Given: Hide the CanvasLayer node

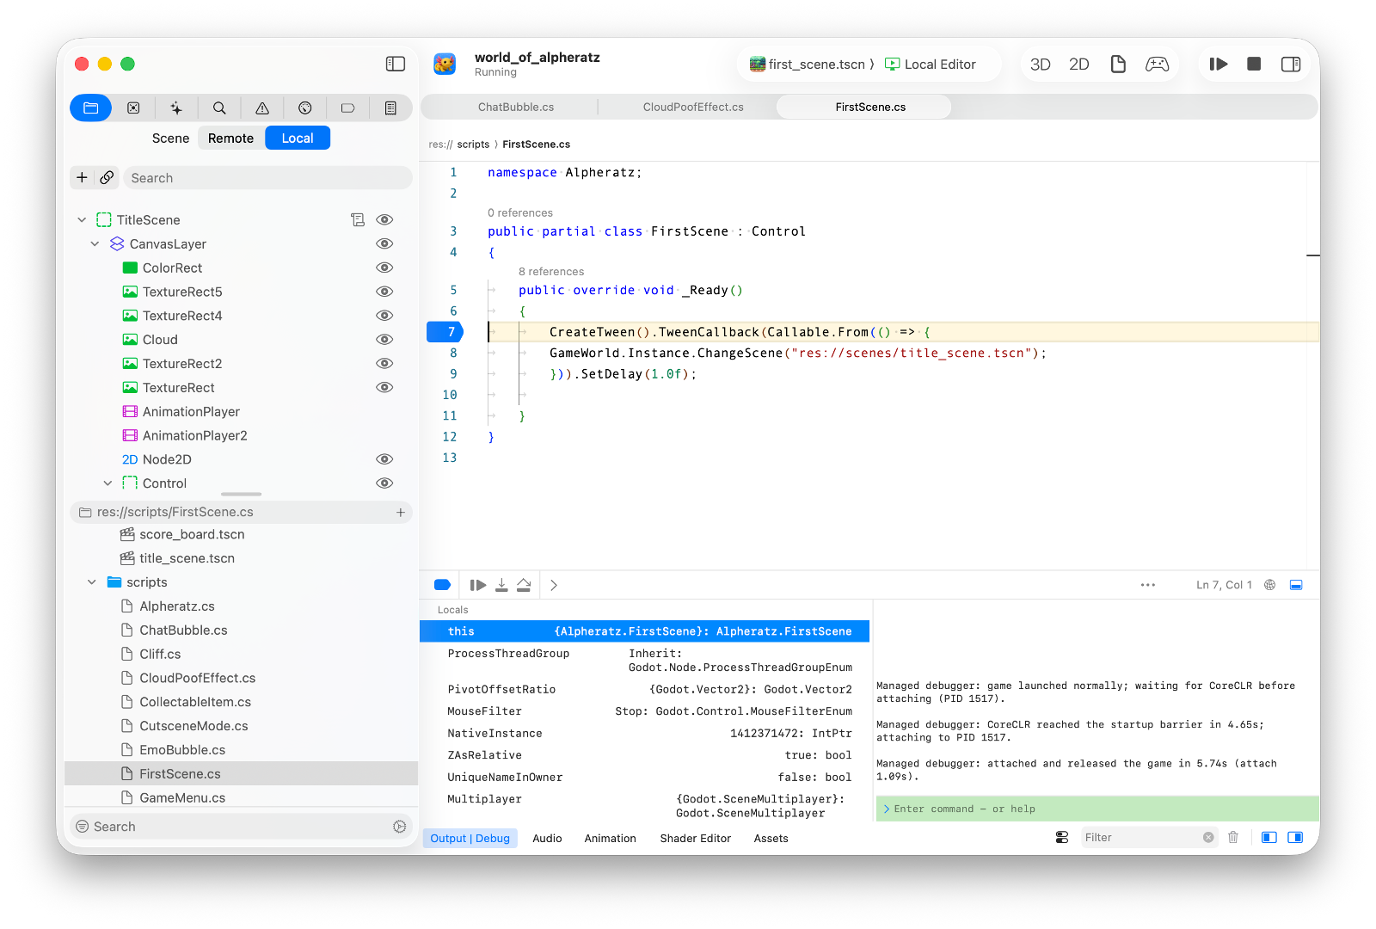Looking at the screenshot, I should (x=384, y=244).
